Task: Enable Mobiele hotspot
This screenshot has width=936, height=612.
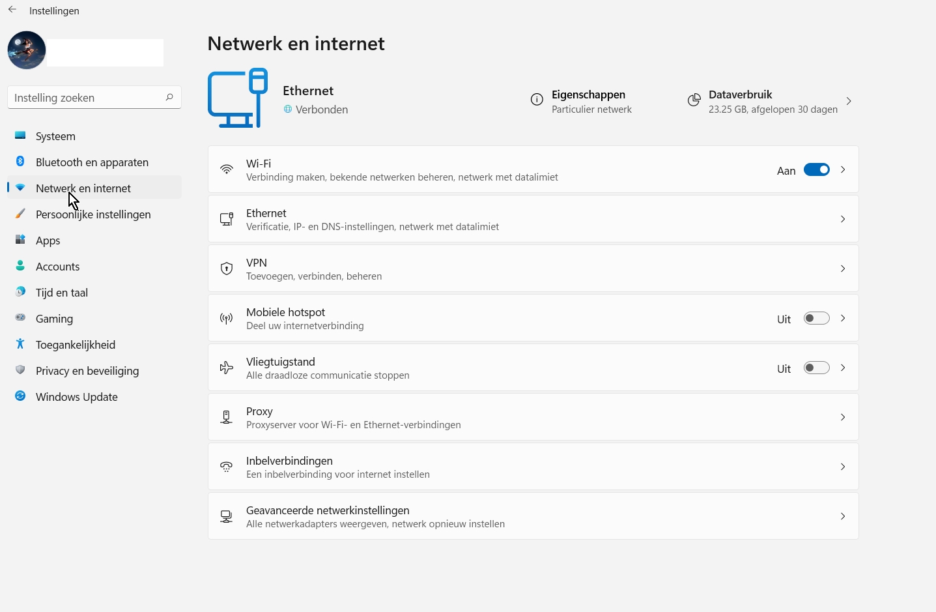Action: click(816, 318)
